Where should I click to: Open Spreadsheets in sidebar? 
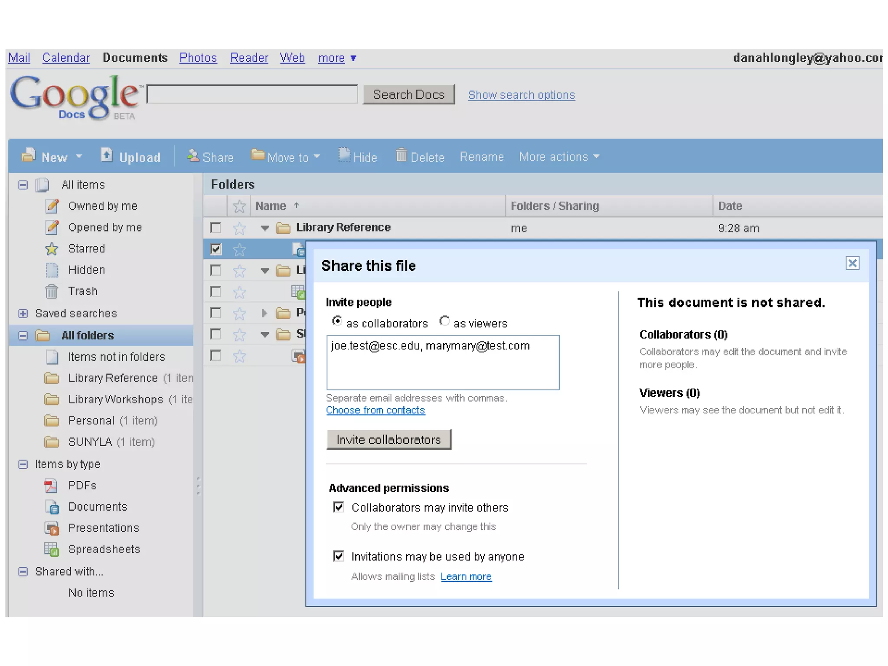point(104,549)
